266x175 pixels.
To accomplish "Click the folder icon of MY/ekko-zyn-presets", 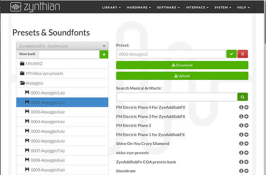I will click(22, 73).
